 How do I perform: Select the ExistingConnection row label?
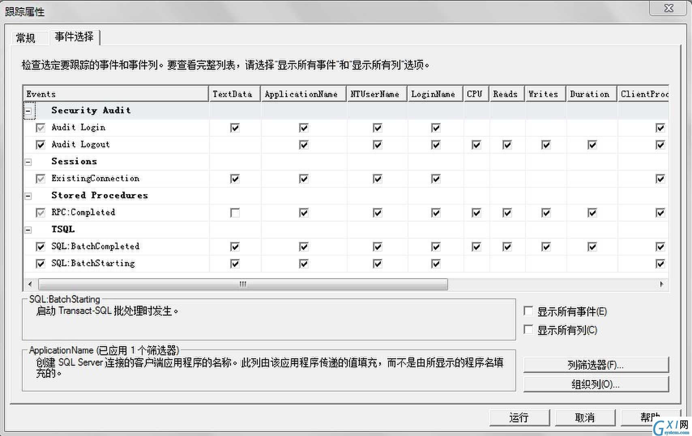[95, 178]
